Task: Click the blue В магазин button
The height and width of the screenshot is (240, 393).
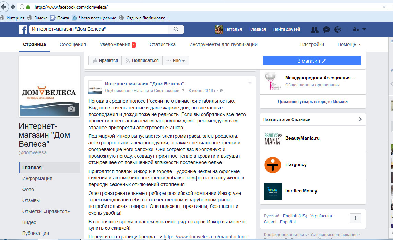Action: [312, 61]
